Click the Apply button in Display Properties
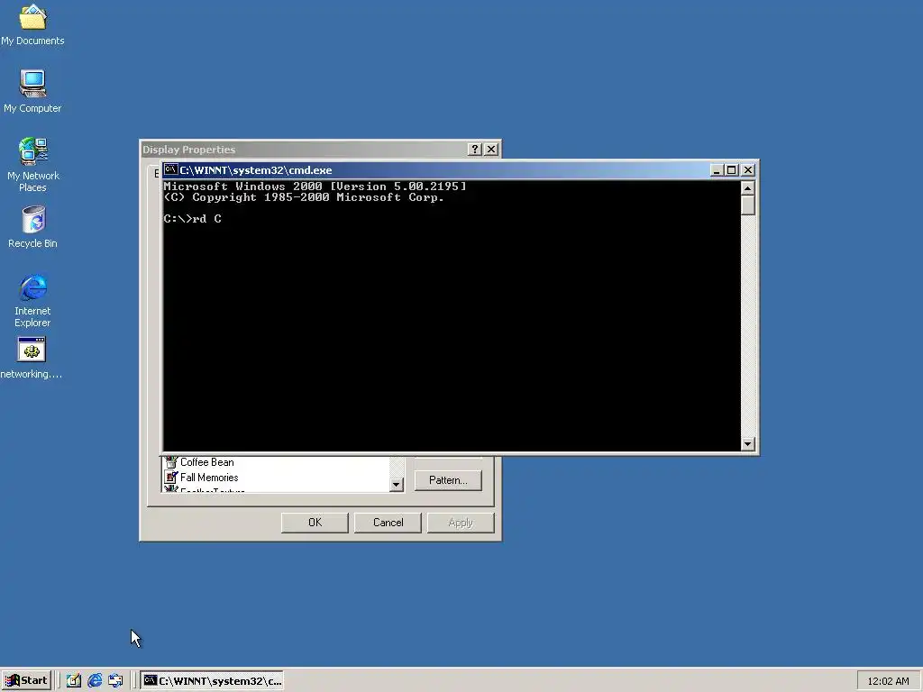This screenshot has height=692, width=923. tap(461, 523)
